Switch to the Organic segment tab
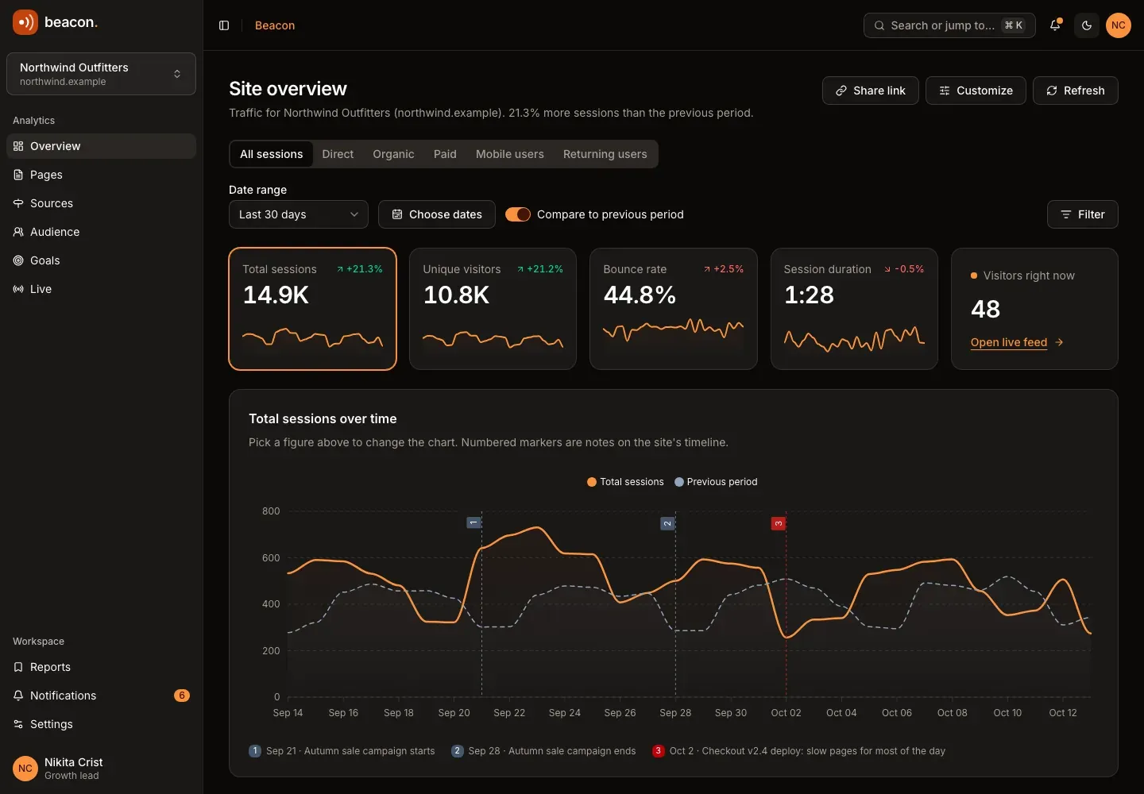 pos(393,154)
